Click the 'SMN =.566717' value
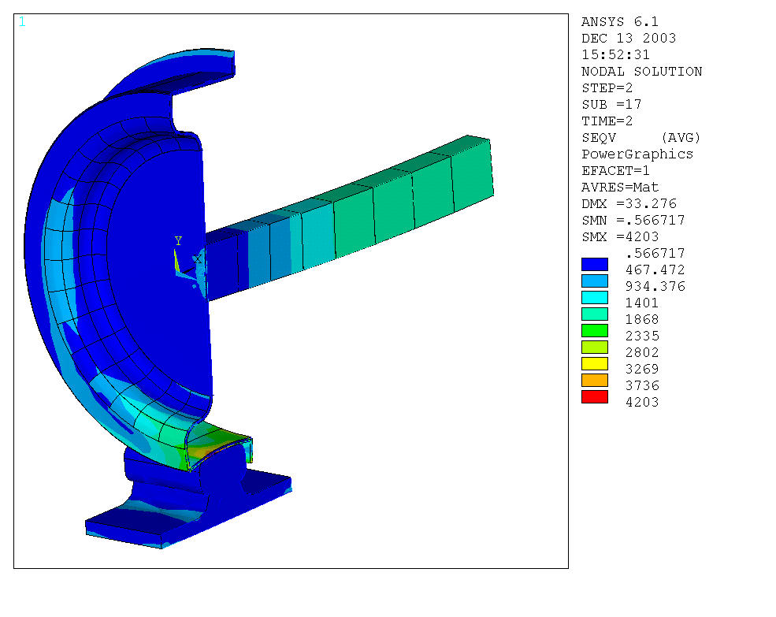This screenshot has width=776, height=617. [x=633, y=220]
